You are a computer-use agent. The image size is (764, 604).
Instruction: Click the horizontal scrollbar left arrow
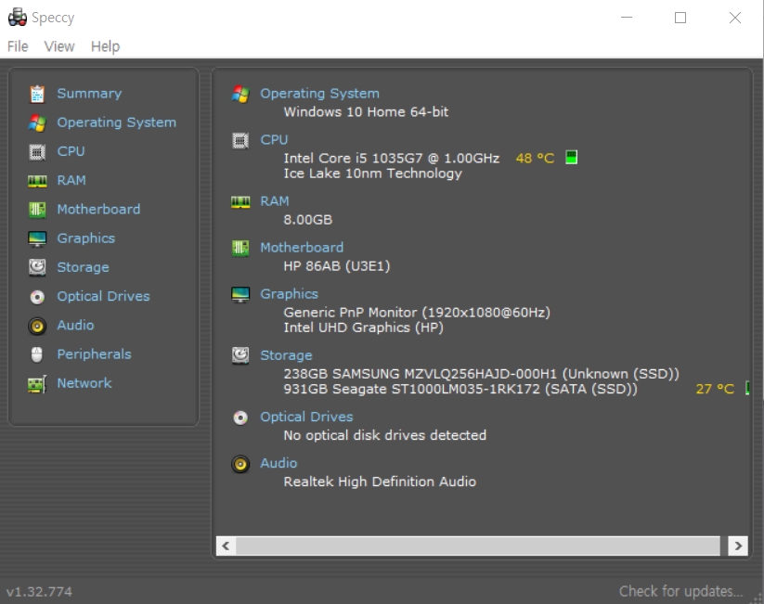point(226,546)
